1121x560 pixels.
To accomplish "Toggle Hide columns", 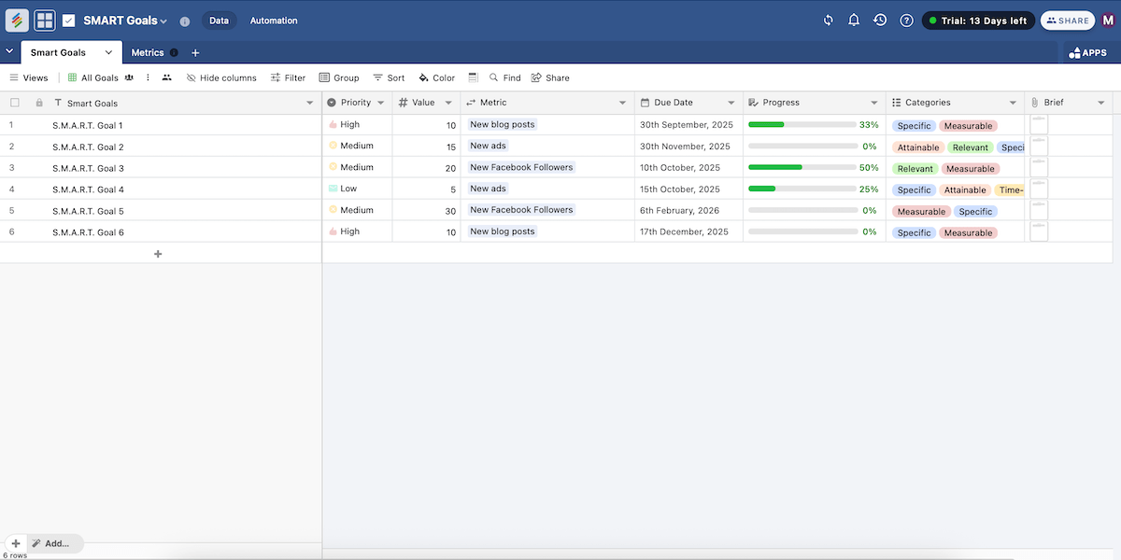I will [221, 77].
